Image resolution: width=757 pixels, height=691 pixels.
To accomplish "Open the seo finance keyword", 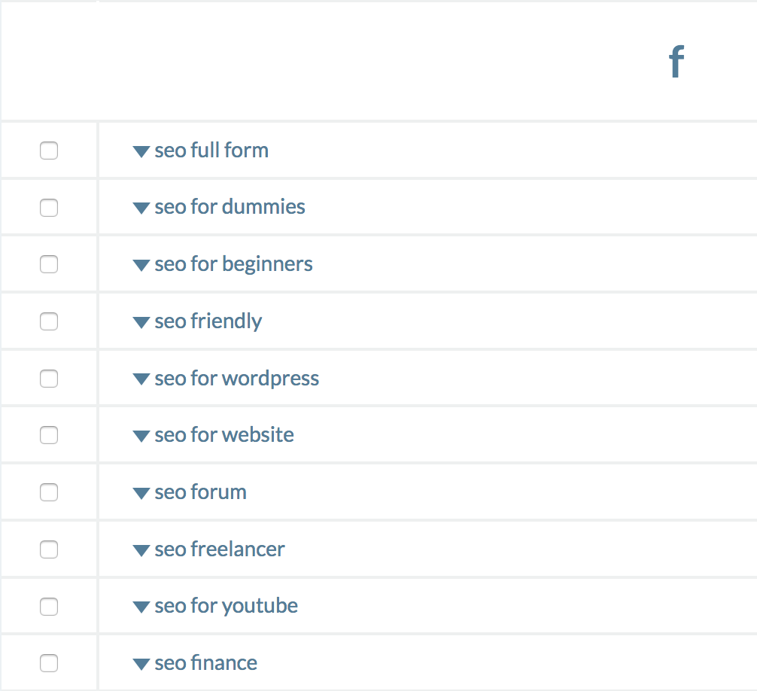I will (x=205, y=663).
